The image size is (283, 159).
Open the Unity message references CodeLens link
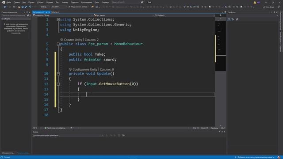click(x=107, y=69)
